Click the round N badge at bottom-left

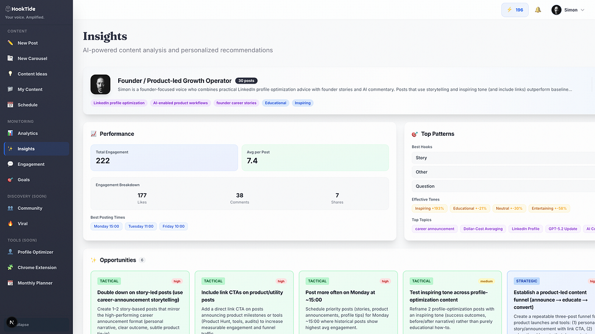(x=12, y=322)
